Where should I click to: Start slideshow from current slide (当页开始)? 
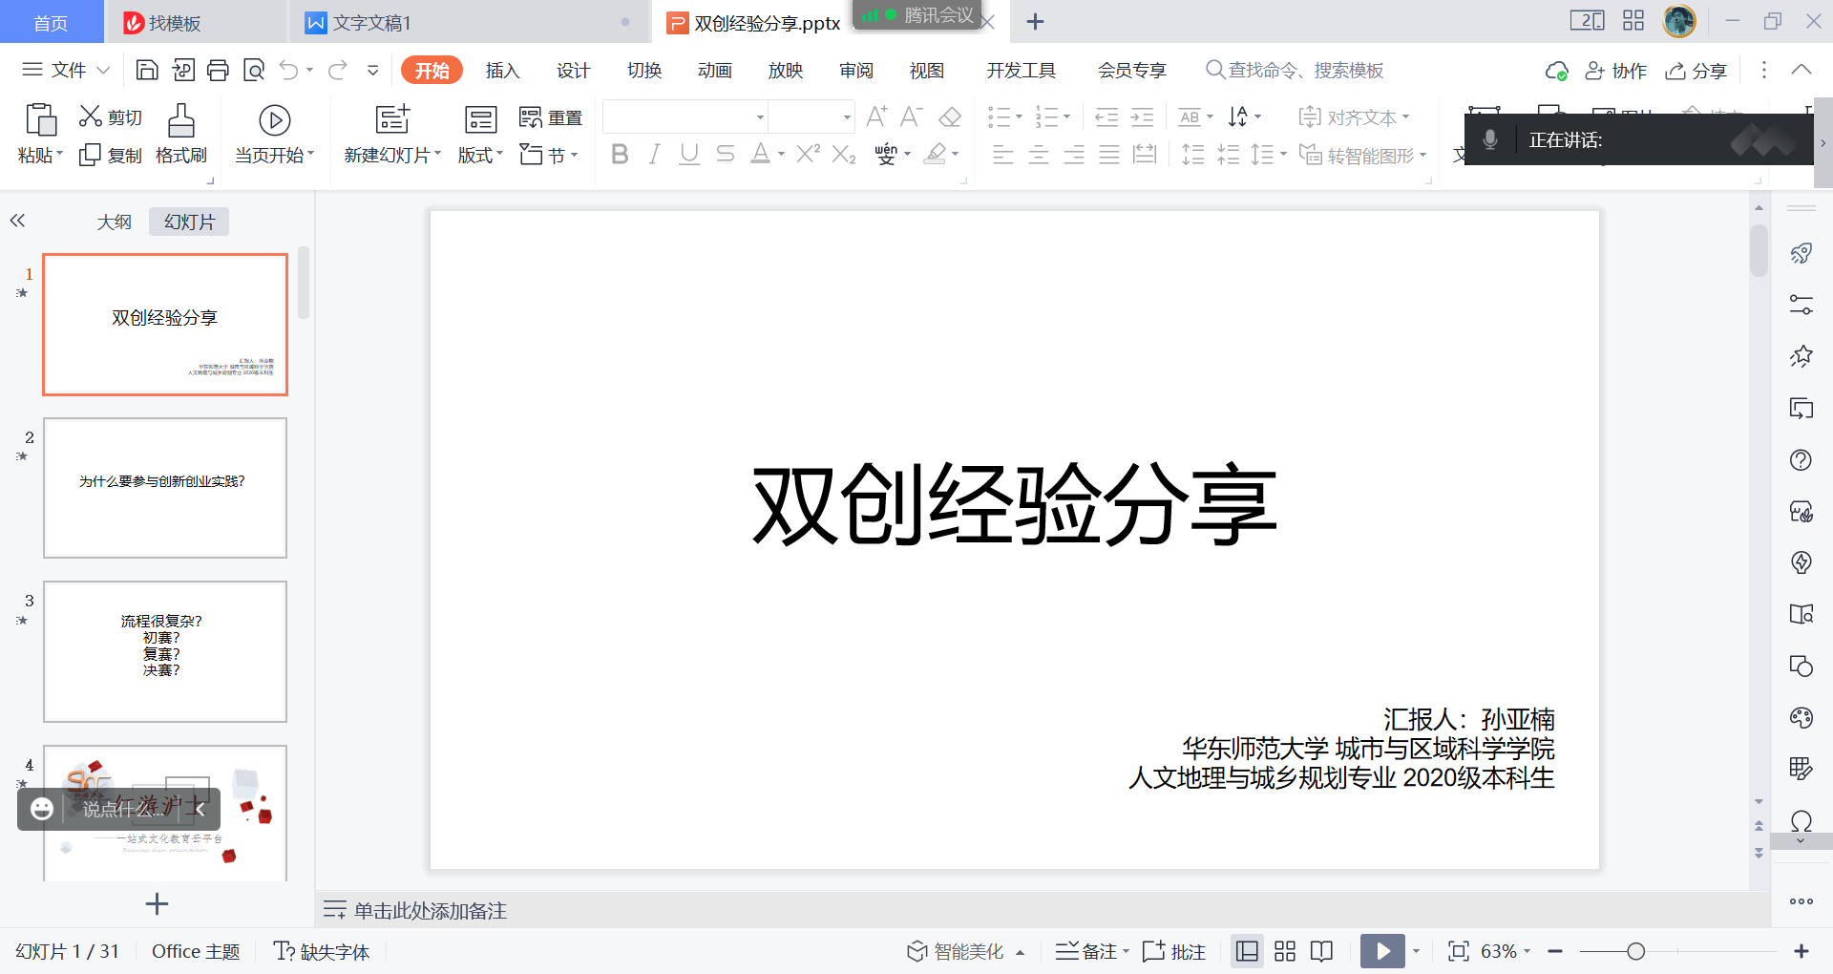click(274, 121)
